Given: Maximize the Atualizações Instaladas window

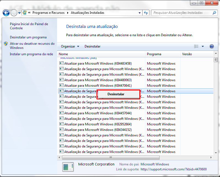Looking at the screenshot, I should point(202,3).
